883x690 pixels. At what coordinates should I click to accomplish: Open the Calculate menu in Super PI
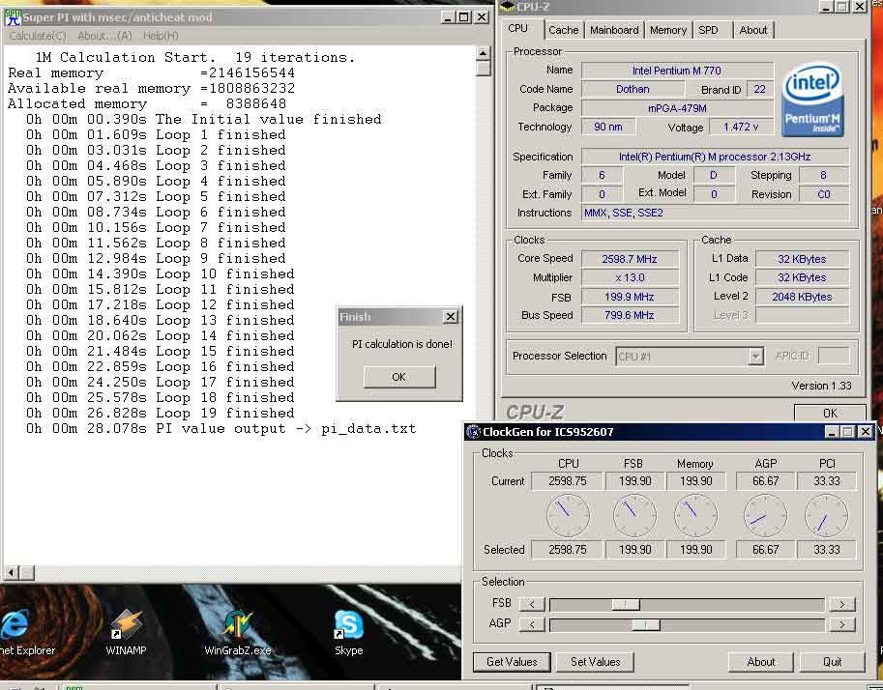(x=38, y=36)
